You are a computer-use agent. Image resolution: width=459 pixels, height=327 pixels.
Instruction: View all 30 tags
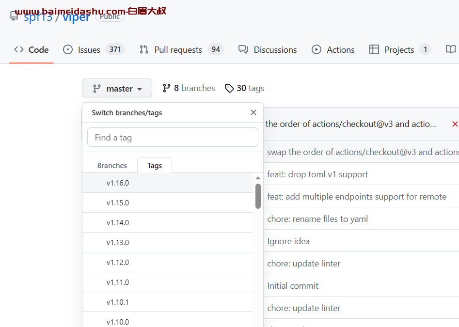[x=244, y=88]
